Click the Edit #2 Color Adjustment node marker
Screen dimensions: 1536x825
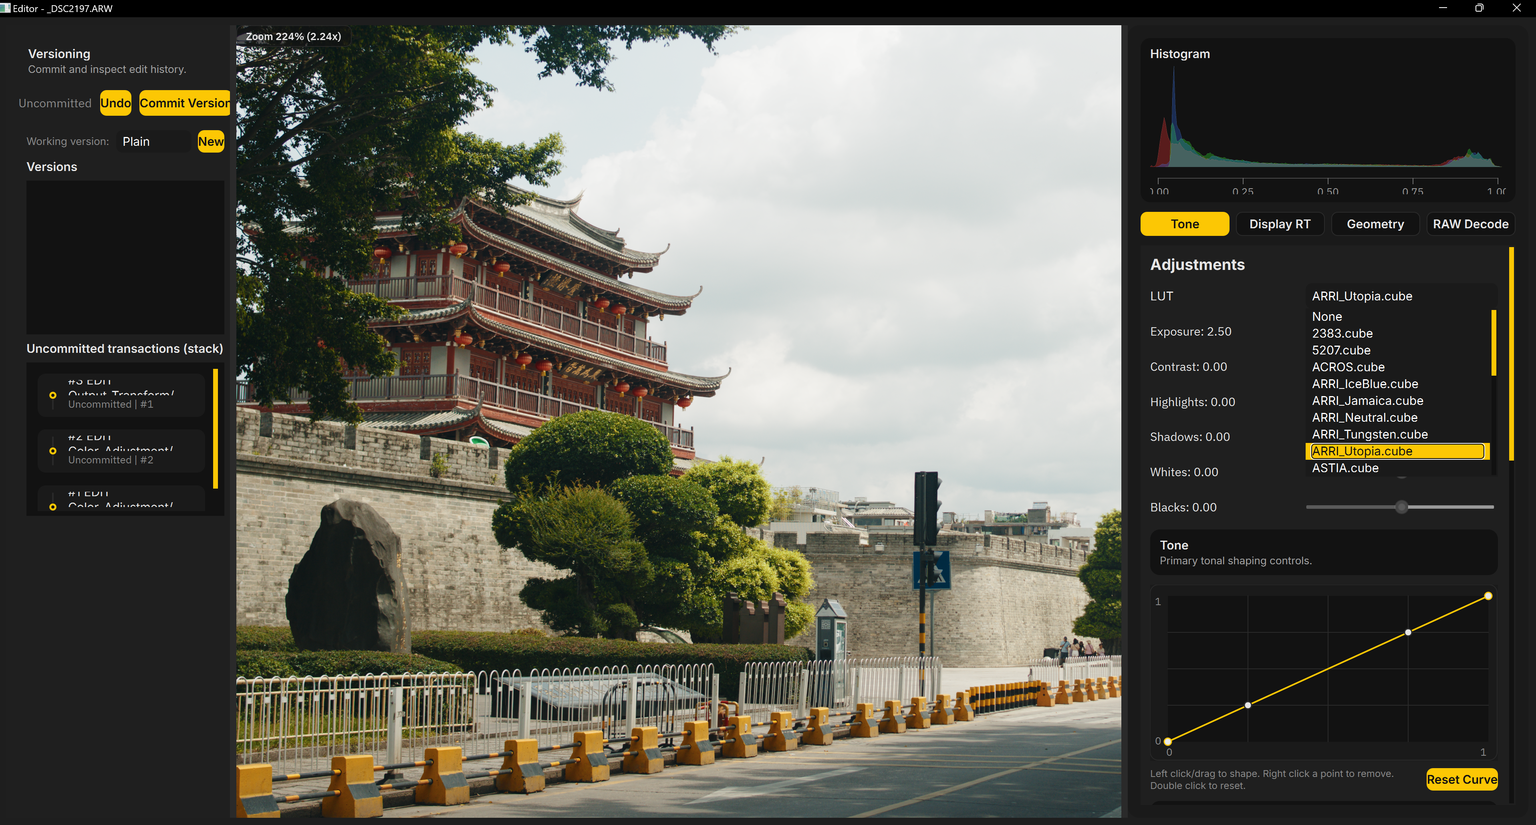coord(53,451)
